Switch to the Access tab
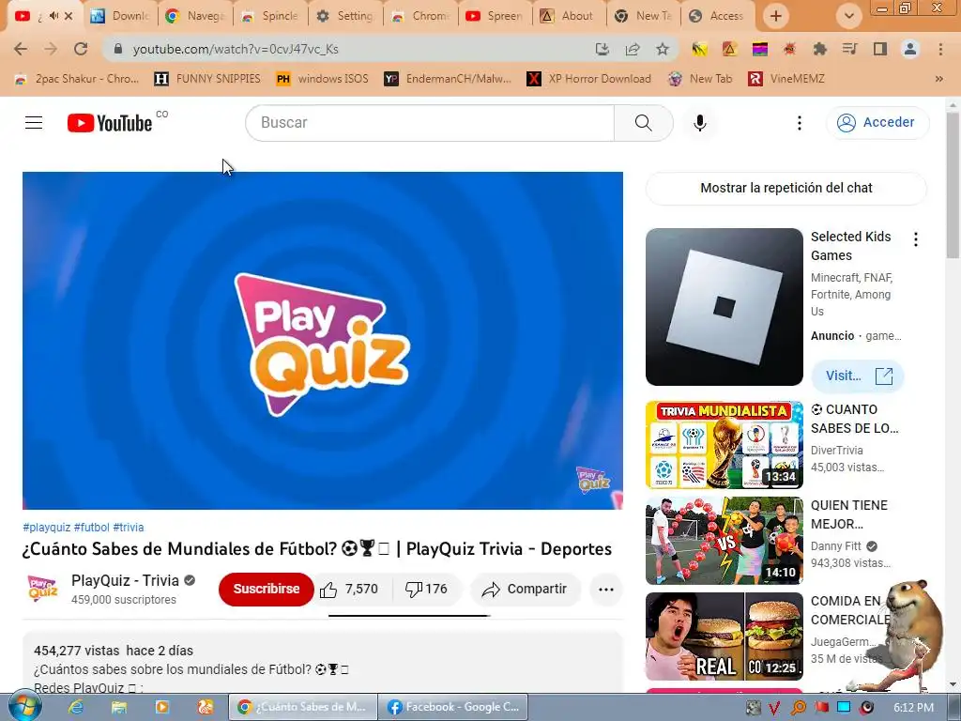961x721 pixels. tap(718, 16)
